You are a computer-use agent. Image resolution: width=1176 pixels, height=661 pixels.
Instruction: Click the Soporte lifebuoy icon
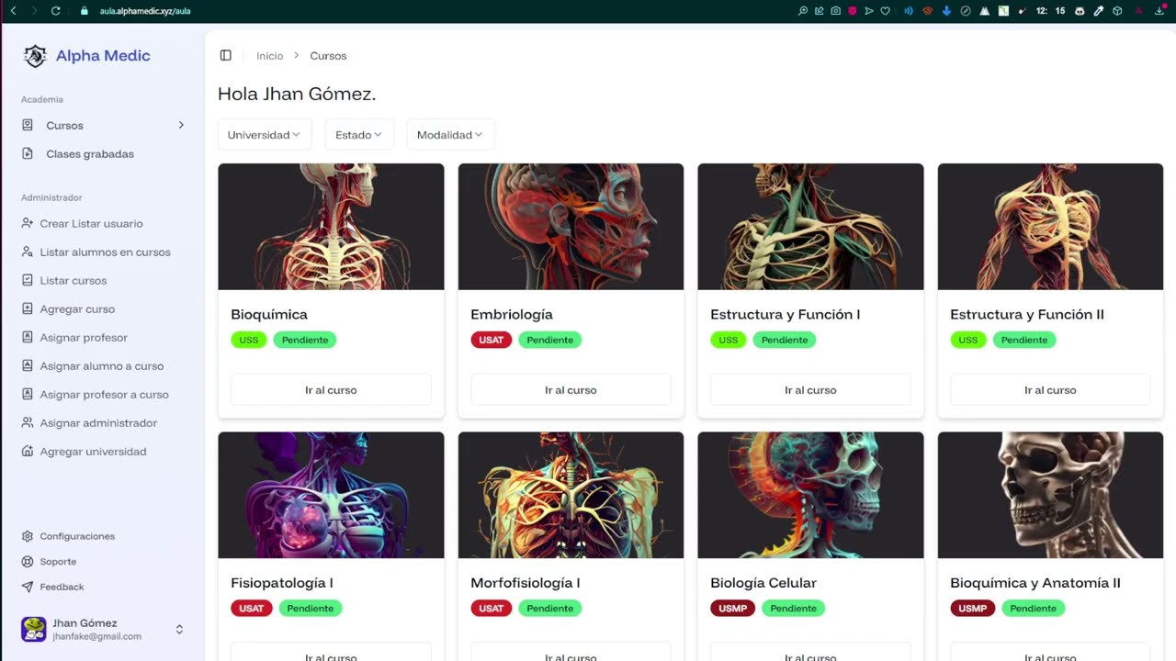28,561
